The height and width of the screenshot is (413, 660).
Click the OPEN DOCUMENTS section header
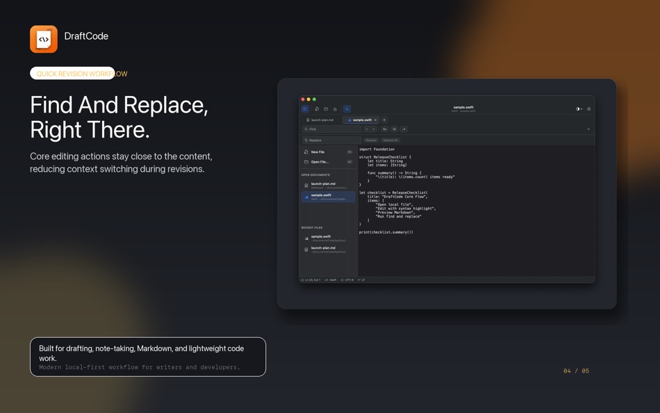pyautogui.click(x=315, y=175)
